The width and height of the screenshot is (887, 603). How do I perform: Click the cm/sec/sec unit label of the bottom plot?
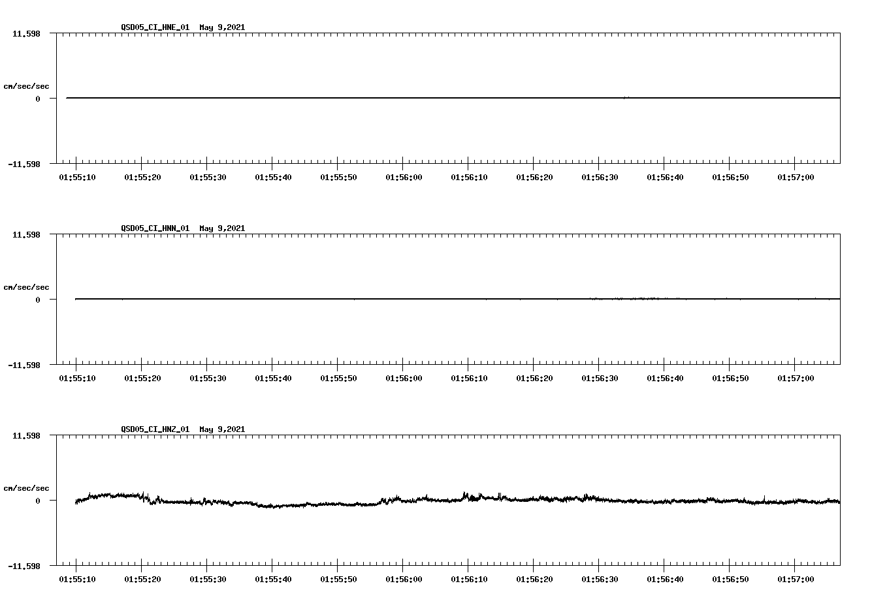click(x=27, y=487)
